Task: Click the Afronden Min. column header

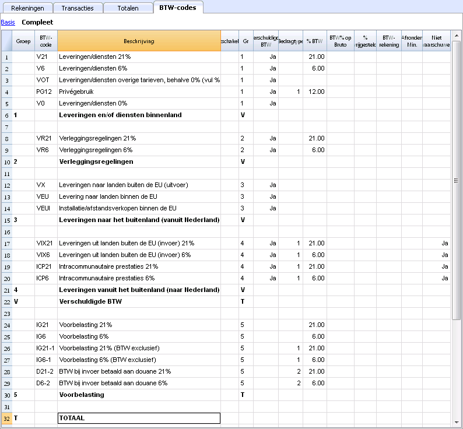Action: [412, 41]
